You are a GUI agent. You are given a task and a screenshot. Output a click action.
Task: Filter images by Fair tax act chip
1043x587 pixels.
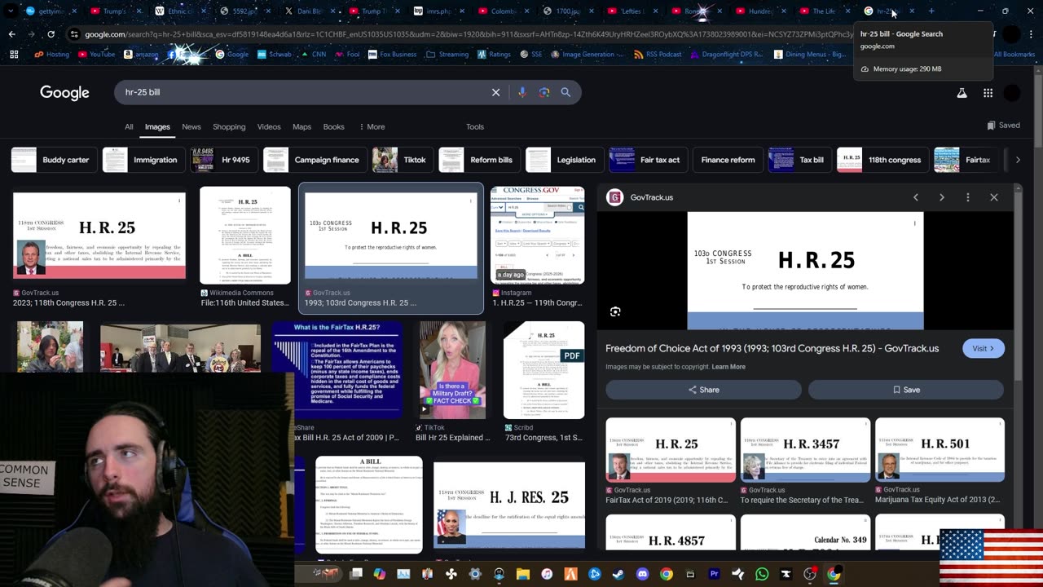click(x=647, y=160)
